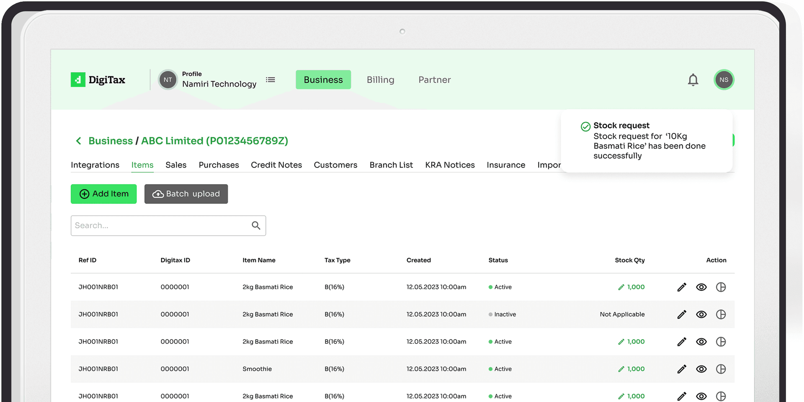Toggle the eye icon on the Inactive rice row
The width and height of the screenshot is (804, 402).
(701, 314)
